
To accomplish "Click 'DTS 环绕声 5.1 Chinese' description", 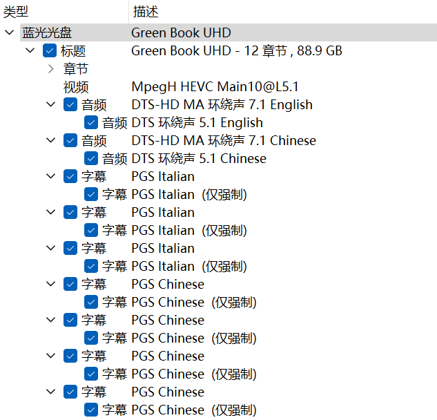I will coord(199,158).
